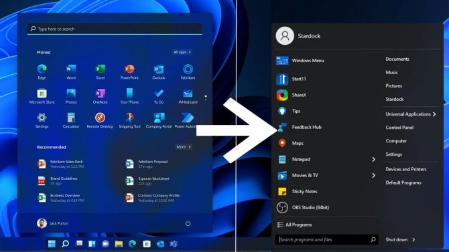This screenshot has width=449, height=252.
Task: Open the Brand Guidelines PDF
Action: tap(58, 181)
